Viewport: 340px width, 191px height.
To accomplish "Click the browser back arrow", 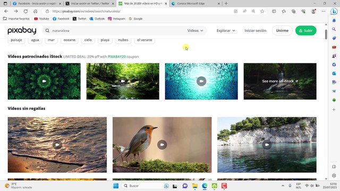I will click(6, 11).
